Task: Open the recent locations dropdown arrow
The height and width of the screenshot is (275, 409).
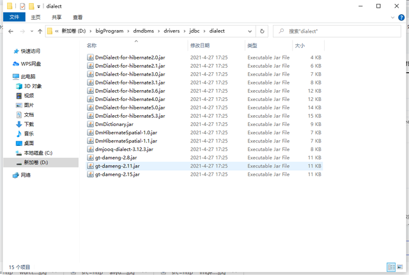Action: pyautogui.click(x=32, y=31)
